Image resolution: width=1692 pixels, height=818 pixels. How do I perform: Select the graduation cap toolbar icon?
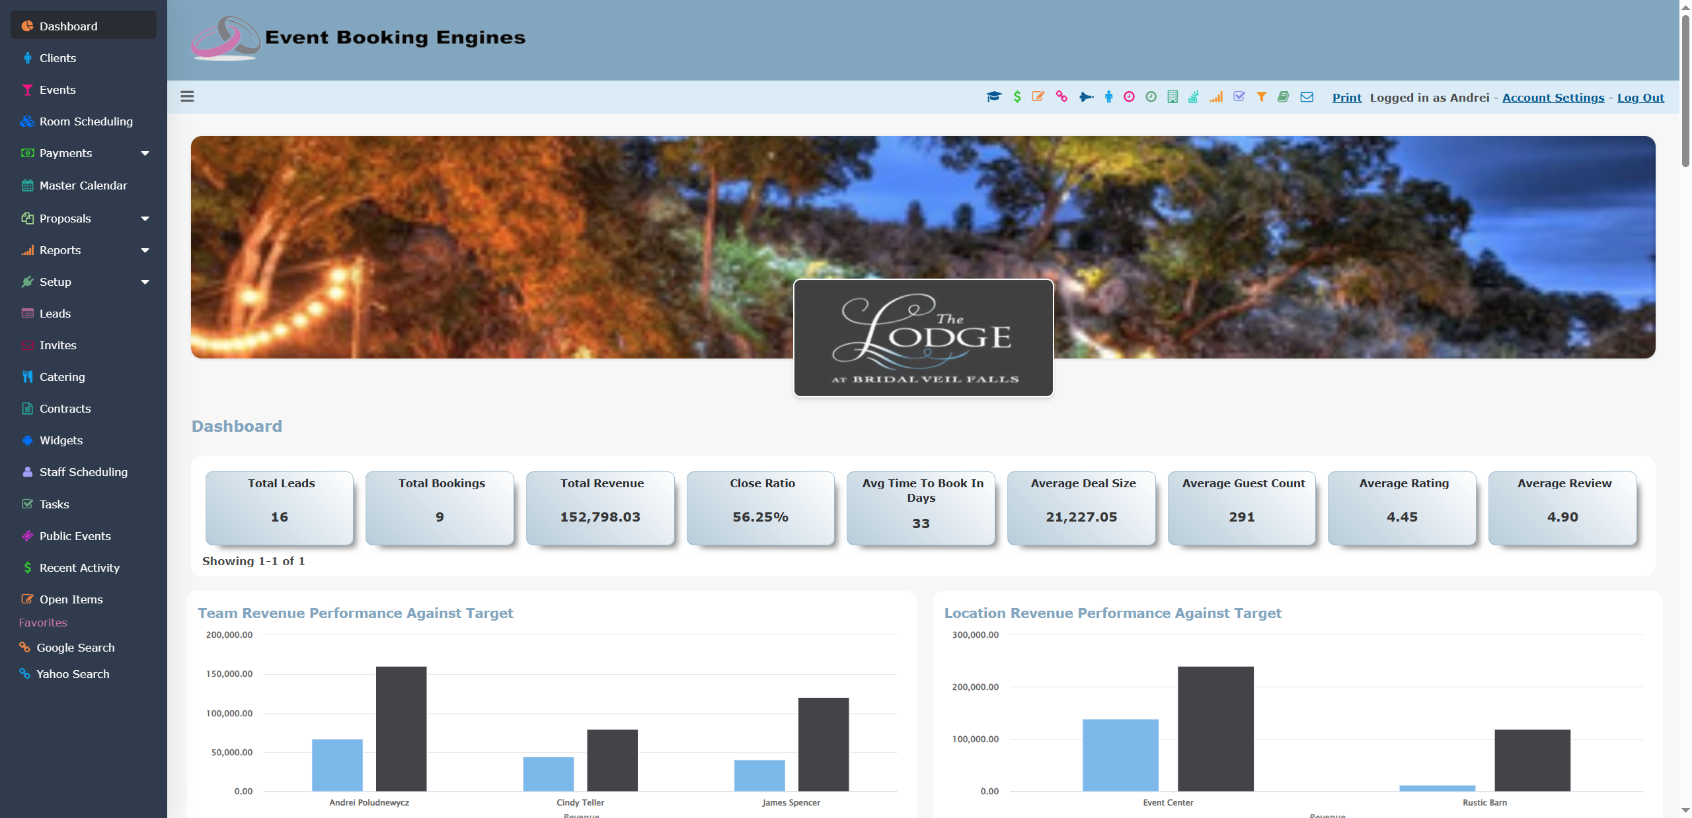(993, 96)
